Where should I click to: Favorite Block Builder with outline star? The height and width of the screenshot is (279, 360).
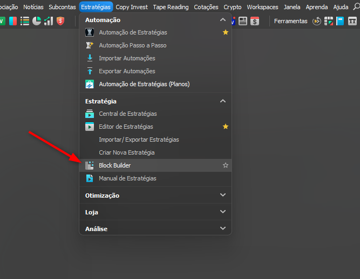[x=226, y=165]
